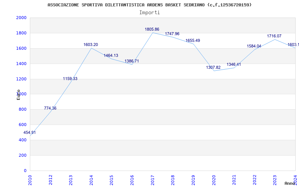
Task: Click the 2024 x-axis year label
Action: (295, 180)
